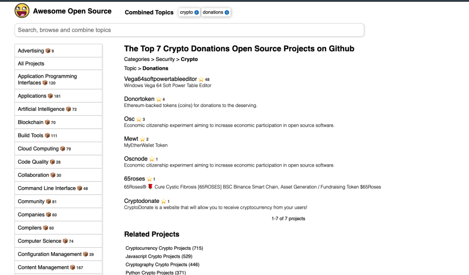Open the 65roses project
Viewport: 469px width, 275px height.
134,179
